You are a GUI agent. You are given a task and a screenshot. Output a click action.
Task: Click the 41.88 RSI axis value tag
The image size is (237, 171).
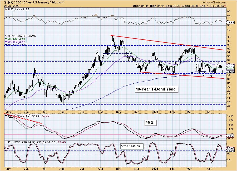click(230, 22)
